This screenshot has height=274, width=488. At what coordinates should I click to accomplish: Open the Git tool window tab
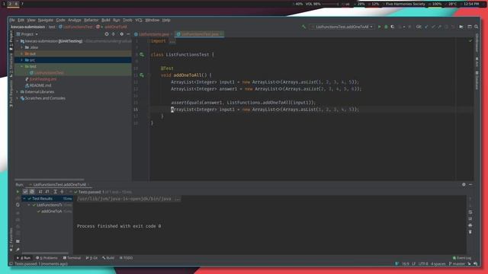(x=91, y=258)
